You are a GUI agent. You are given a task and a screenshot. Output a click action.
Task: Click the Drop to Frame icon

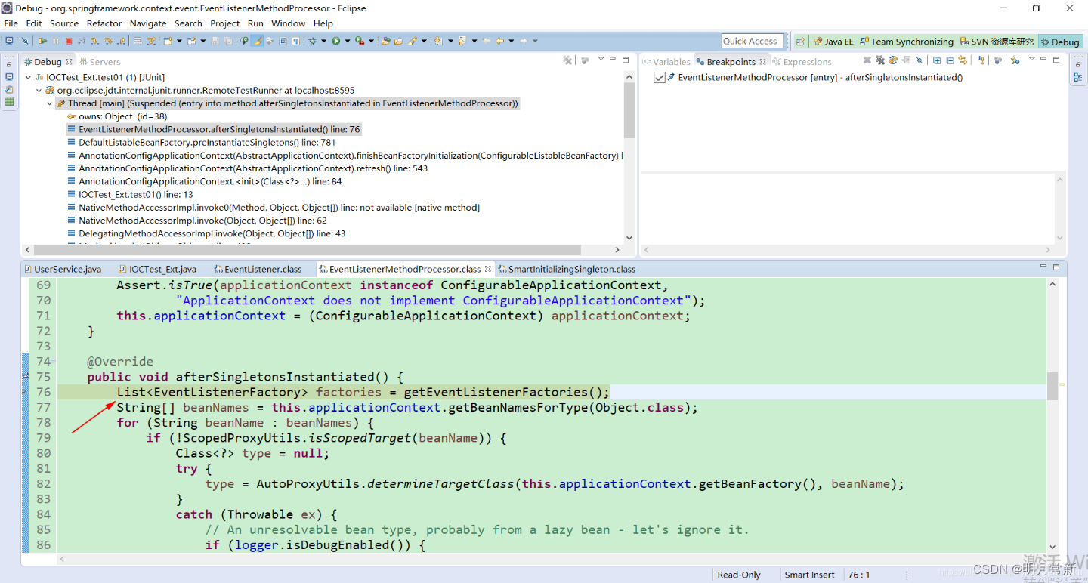pos(138,41)
